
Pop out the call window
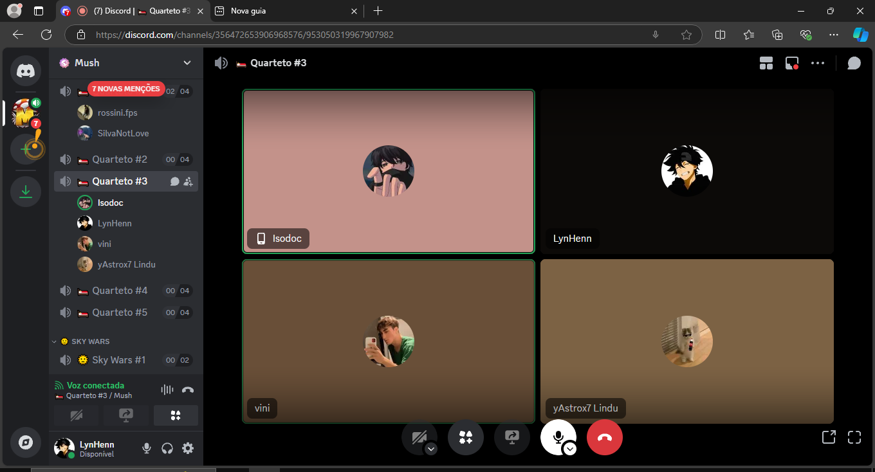829,437
